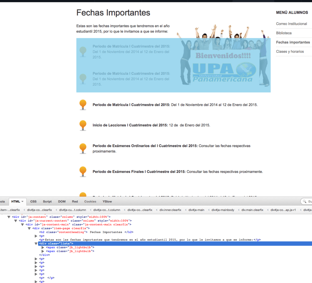
Task: Collapse the div#ja-content node
Action: click(x=9, y=217)
